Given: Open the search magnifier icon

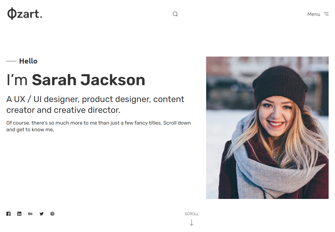Looking at the screenshot, I should 175,14.
